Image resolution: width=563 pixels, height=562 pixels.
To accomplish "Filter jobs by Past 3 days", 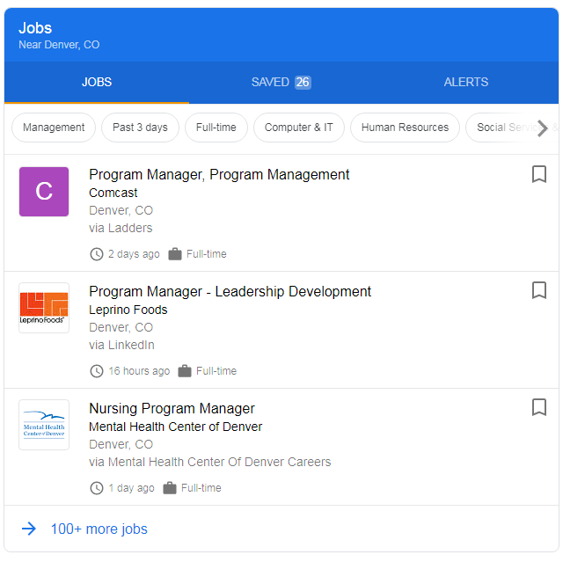I will [140, 128].
